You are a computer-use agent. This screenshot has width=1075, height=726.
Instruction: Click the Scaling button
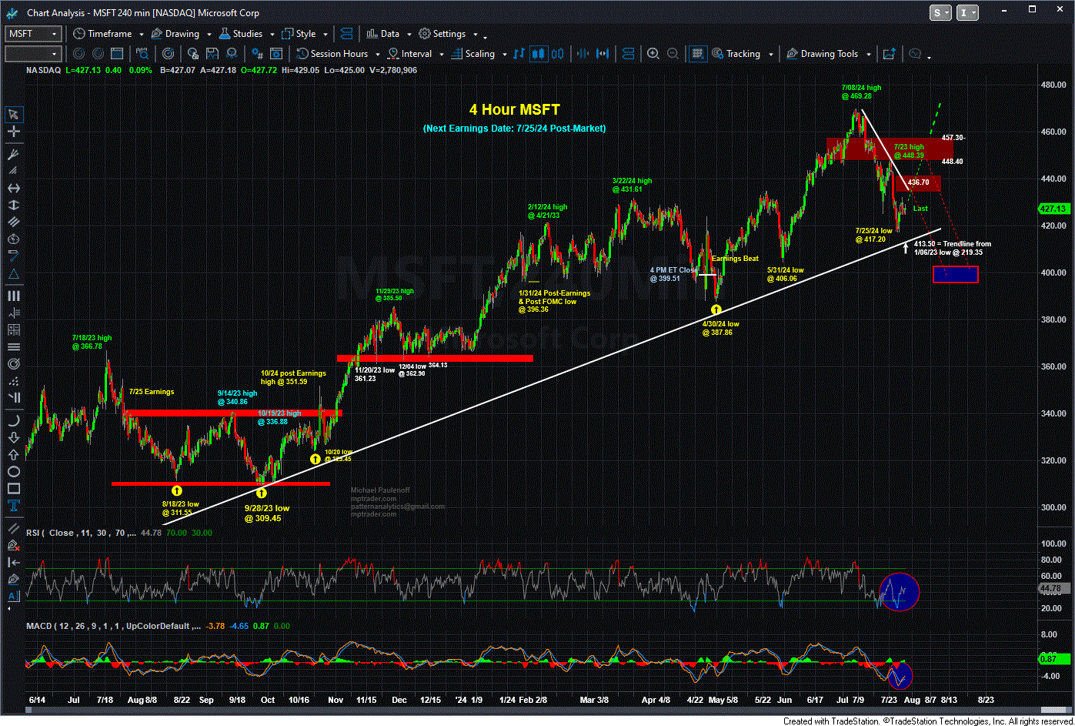click(472, 54)
